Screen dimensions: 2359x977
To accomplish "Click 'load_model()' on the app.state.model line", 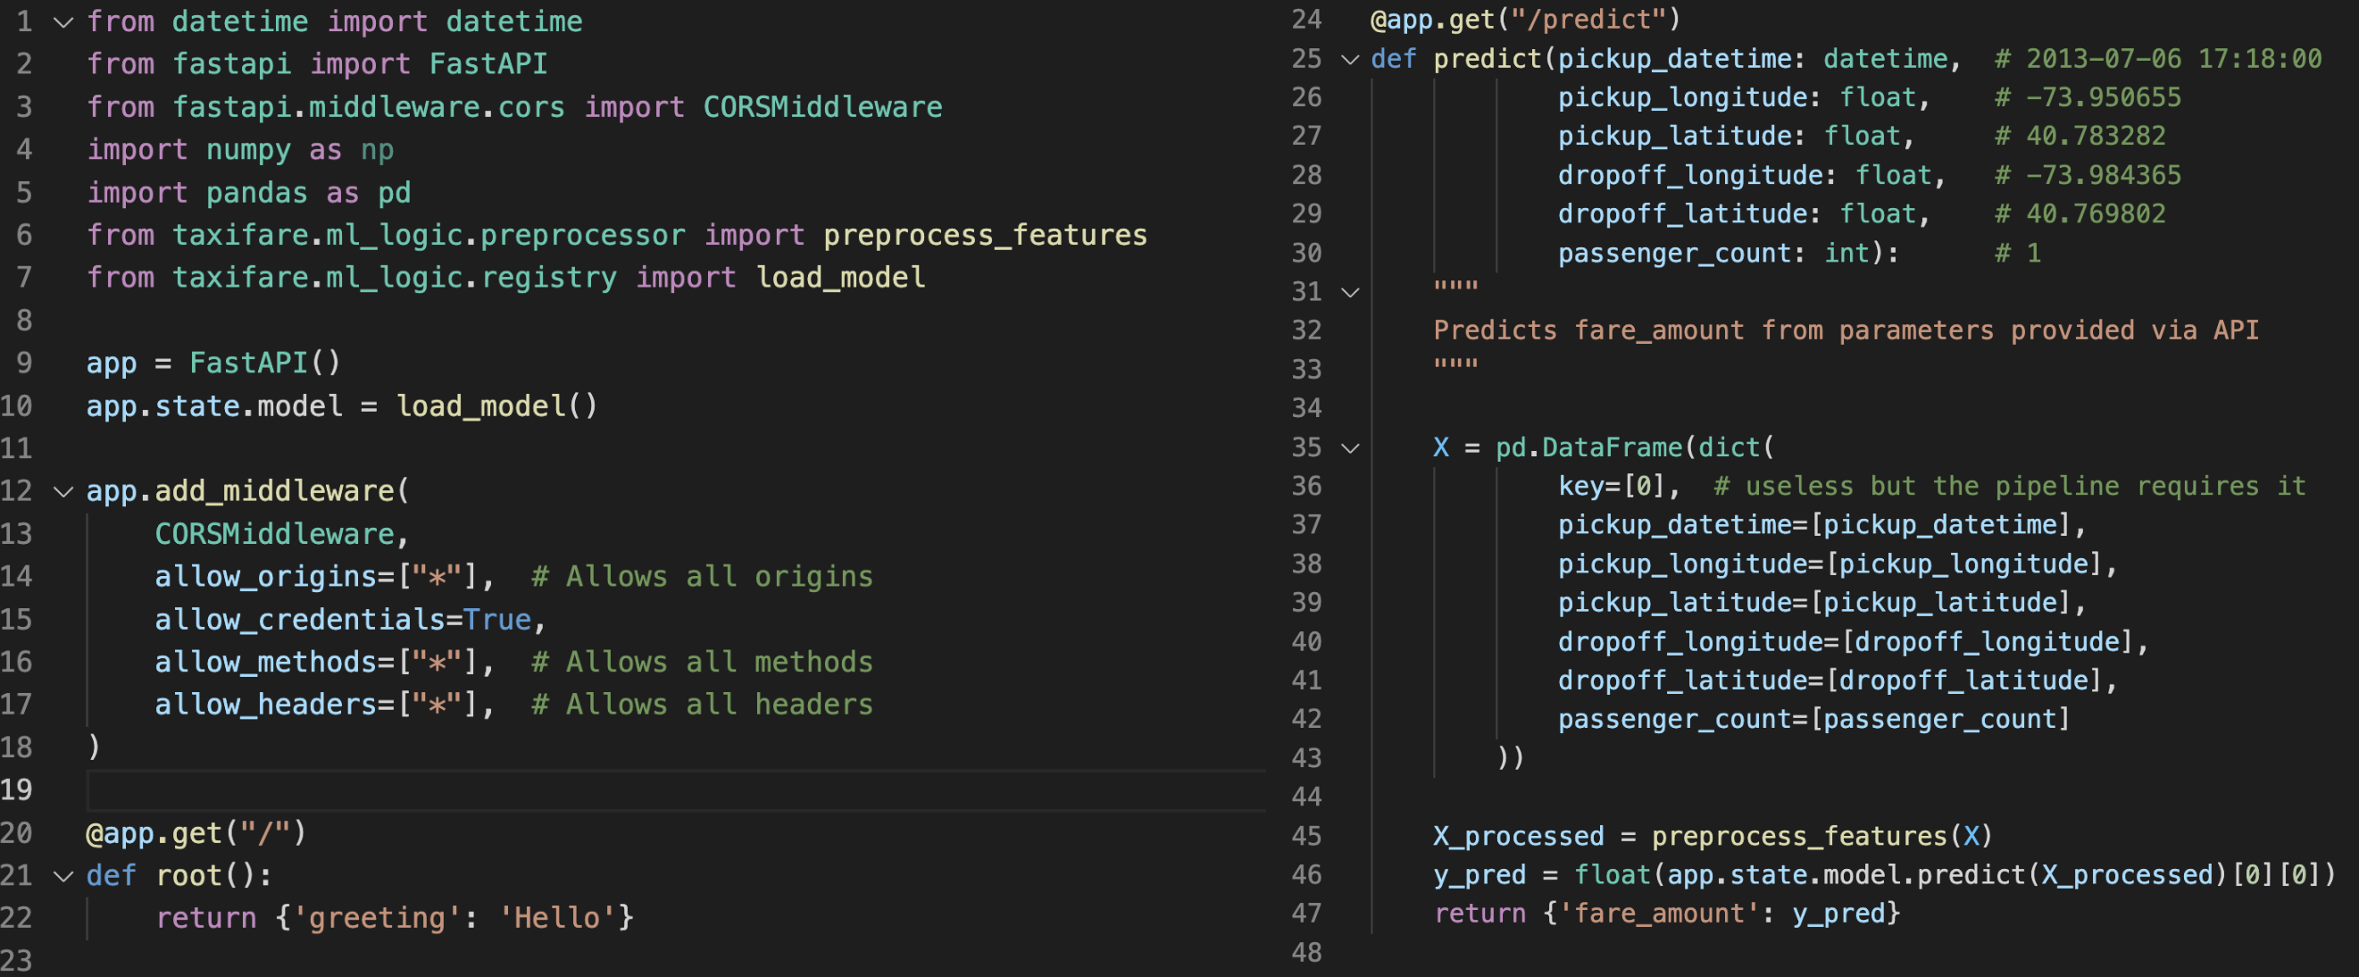I will coord(496,406).
